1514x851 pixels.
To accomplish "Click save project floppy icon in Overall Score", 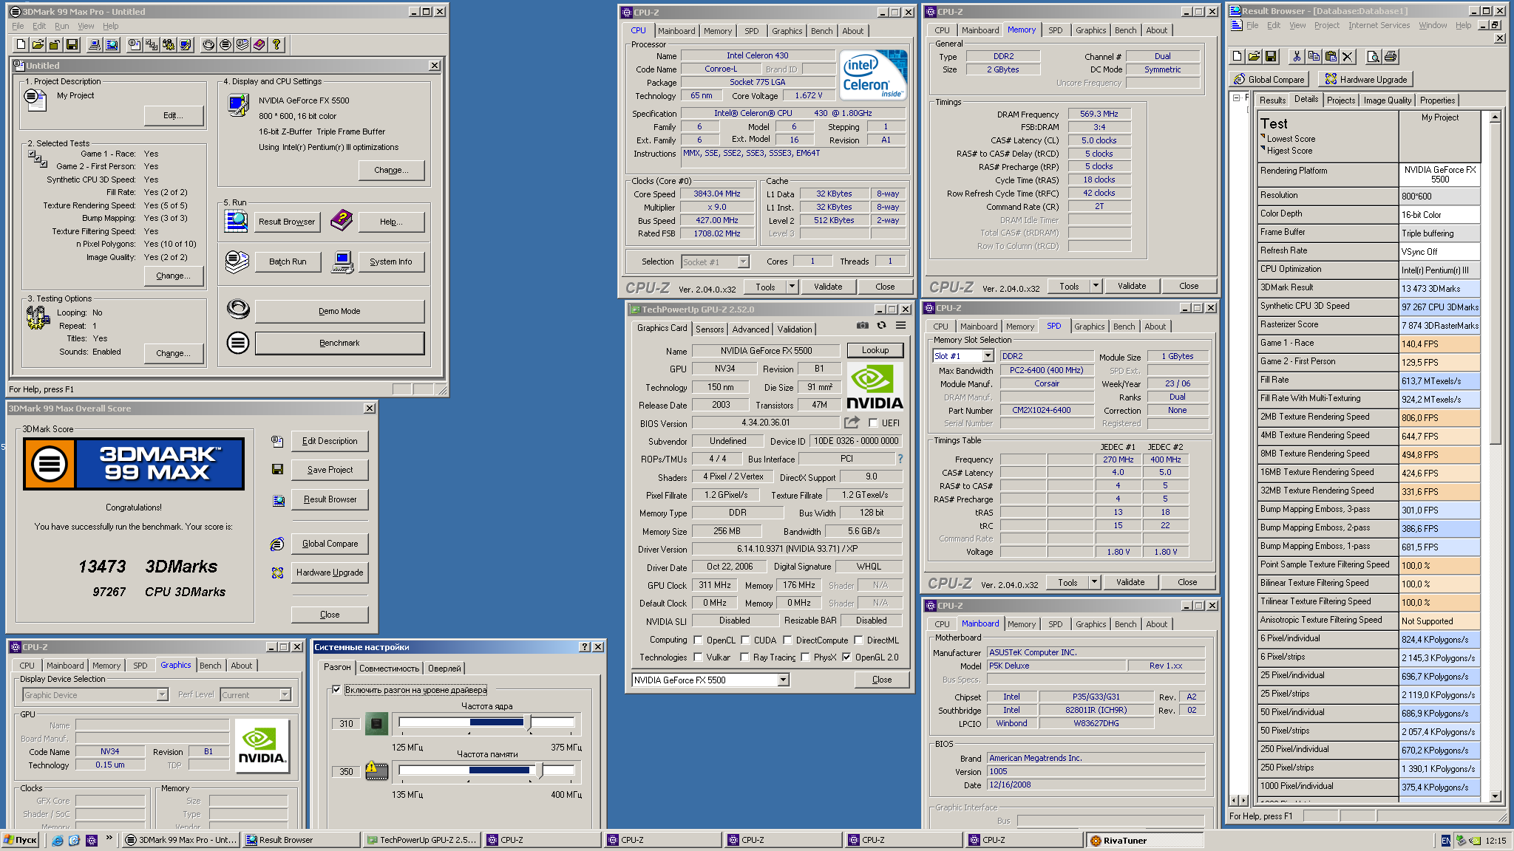I will pos(278,470).
